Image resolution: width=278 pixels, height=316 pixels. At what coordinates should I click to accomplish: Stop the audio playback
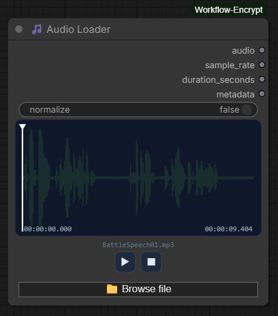[151, 262]
